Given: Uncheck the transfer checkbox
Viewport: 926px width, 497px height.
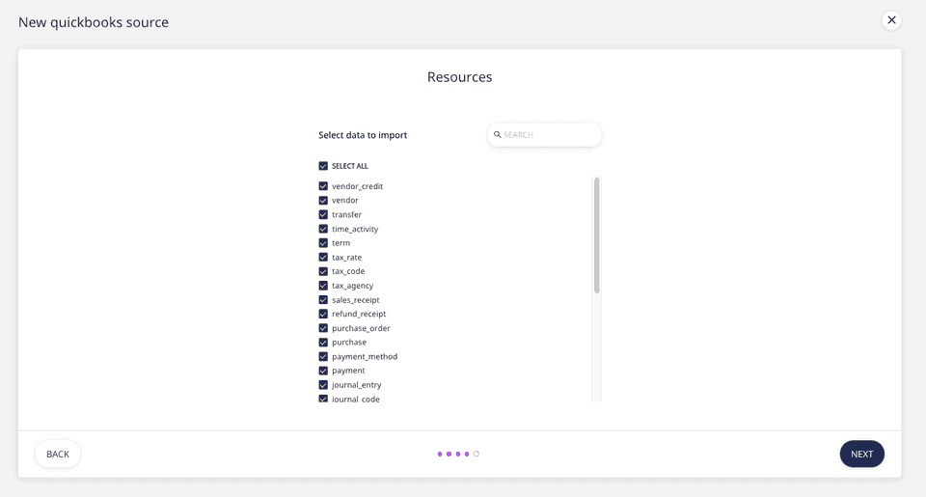Looking at the screenshot, I should tap(323, 214).
